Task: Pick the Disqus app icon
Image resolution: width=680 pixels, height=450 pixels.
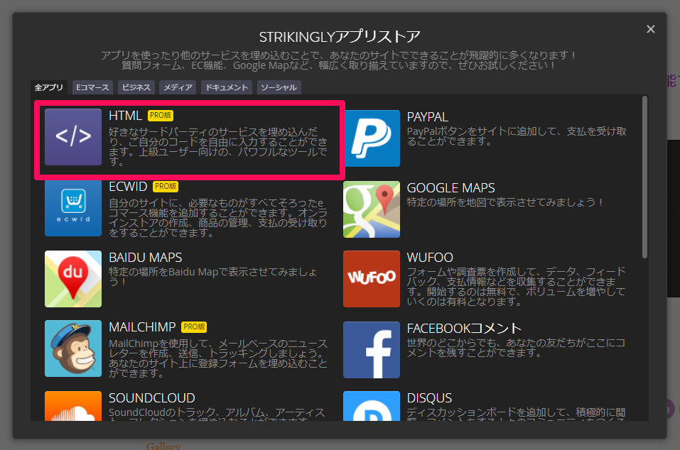Action: [372, 406]
